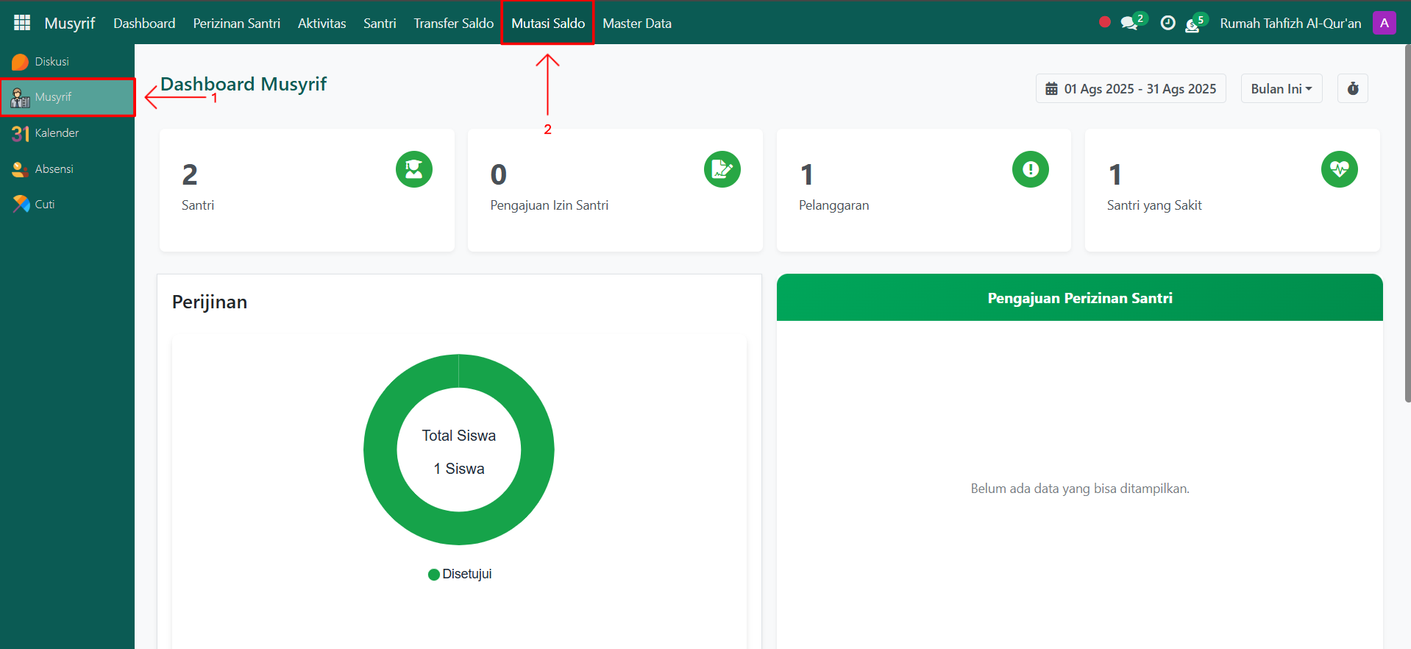Click the green donut chart ring
The image size is (1411, 649).
pos(381,450)
